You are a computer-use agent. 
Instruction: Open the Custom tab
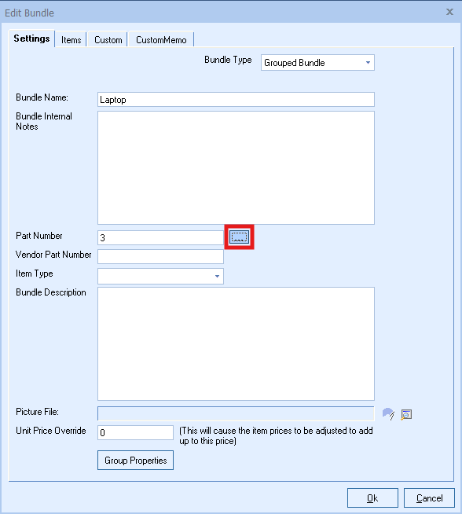[x=108, y=40]
